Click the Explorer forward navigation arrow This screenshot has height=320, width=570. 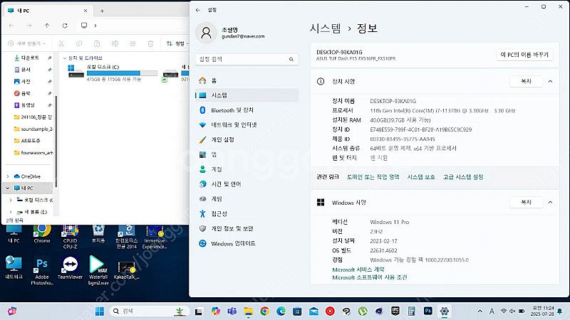point(29,26)
